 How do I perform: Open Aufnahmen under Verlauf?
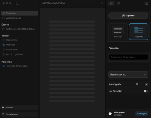coord(19,49)
